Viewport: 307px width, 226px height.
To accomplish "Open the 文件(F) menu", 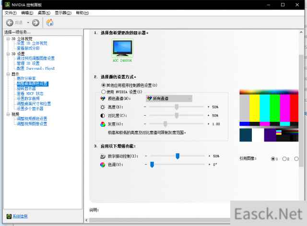I will click(x=11, y=12).
